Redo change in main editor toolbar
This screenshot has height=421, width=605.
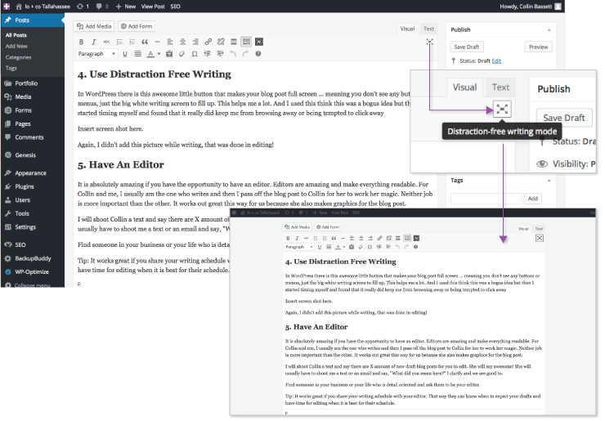pyautogui.click(x=245, y=54)
